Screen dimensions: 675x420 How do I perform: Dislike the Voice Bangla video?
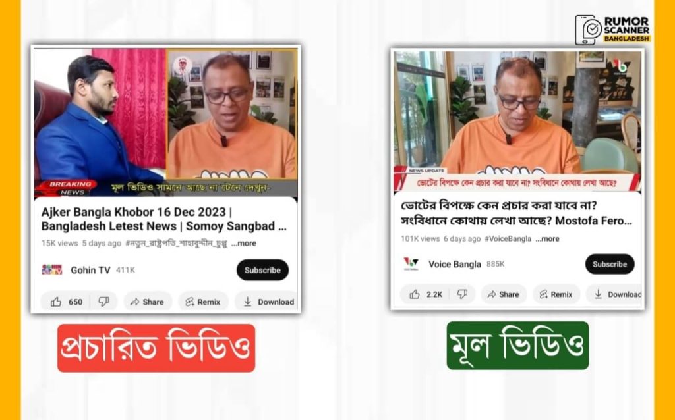pyautogui.click(x=462, y=294)
